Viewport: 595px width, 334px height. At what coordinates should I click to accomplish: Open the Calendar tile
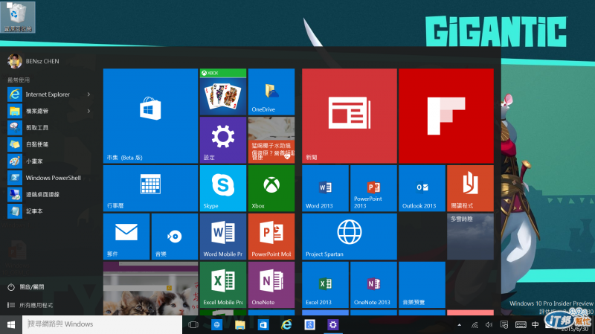click(x=151, y=188)
